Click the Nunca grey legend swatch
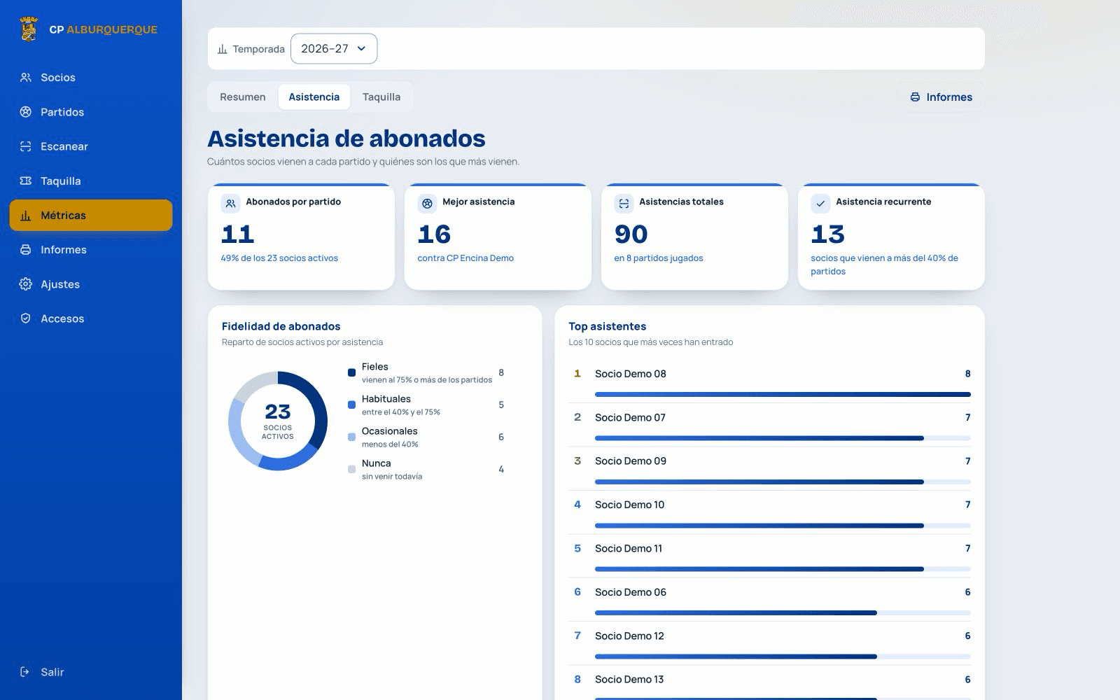1120x700 pixels. [x=351, y=469]
